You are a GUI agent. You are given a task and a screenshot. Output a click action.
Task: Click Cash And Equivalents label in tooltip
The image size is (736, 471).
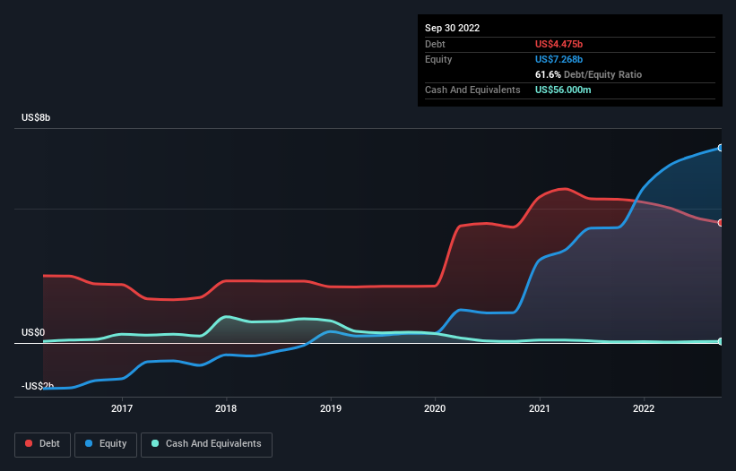click(472, 90)
